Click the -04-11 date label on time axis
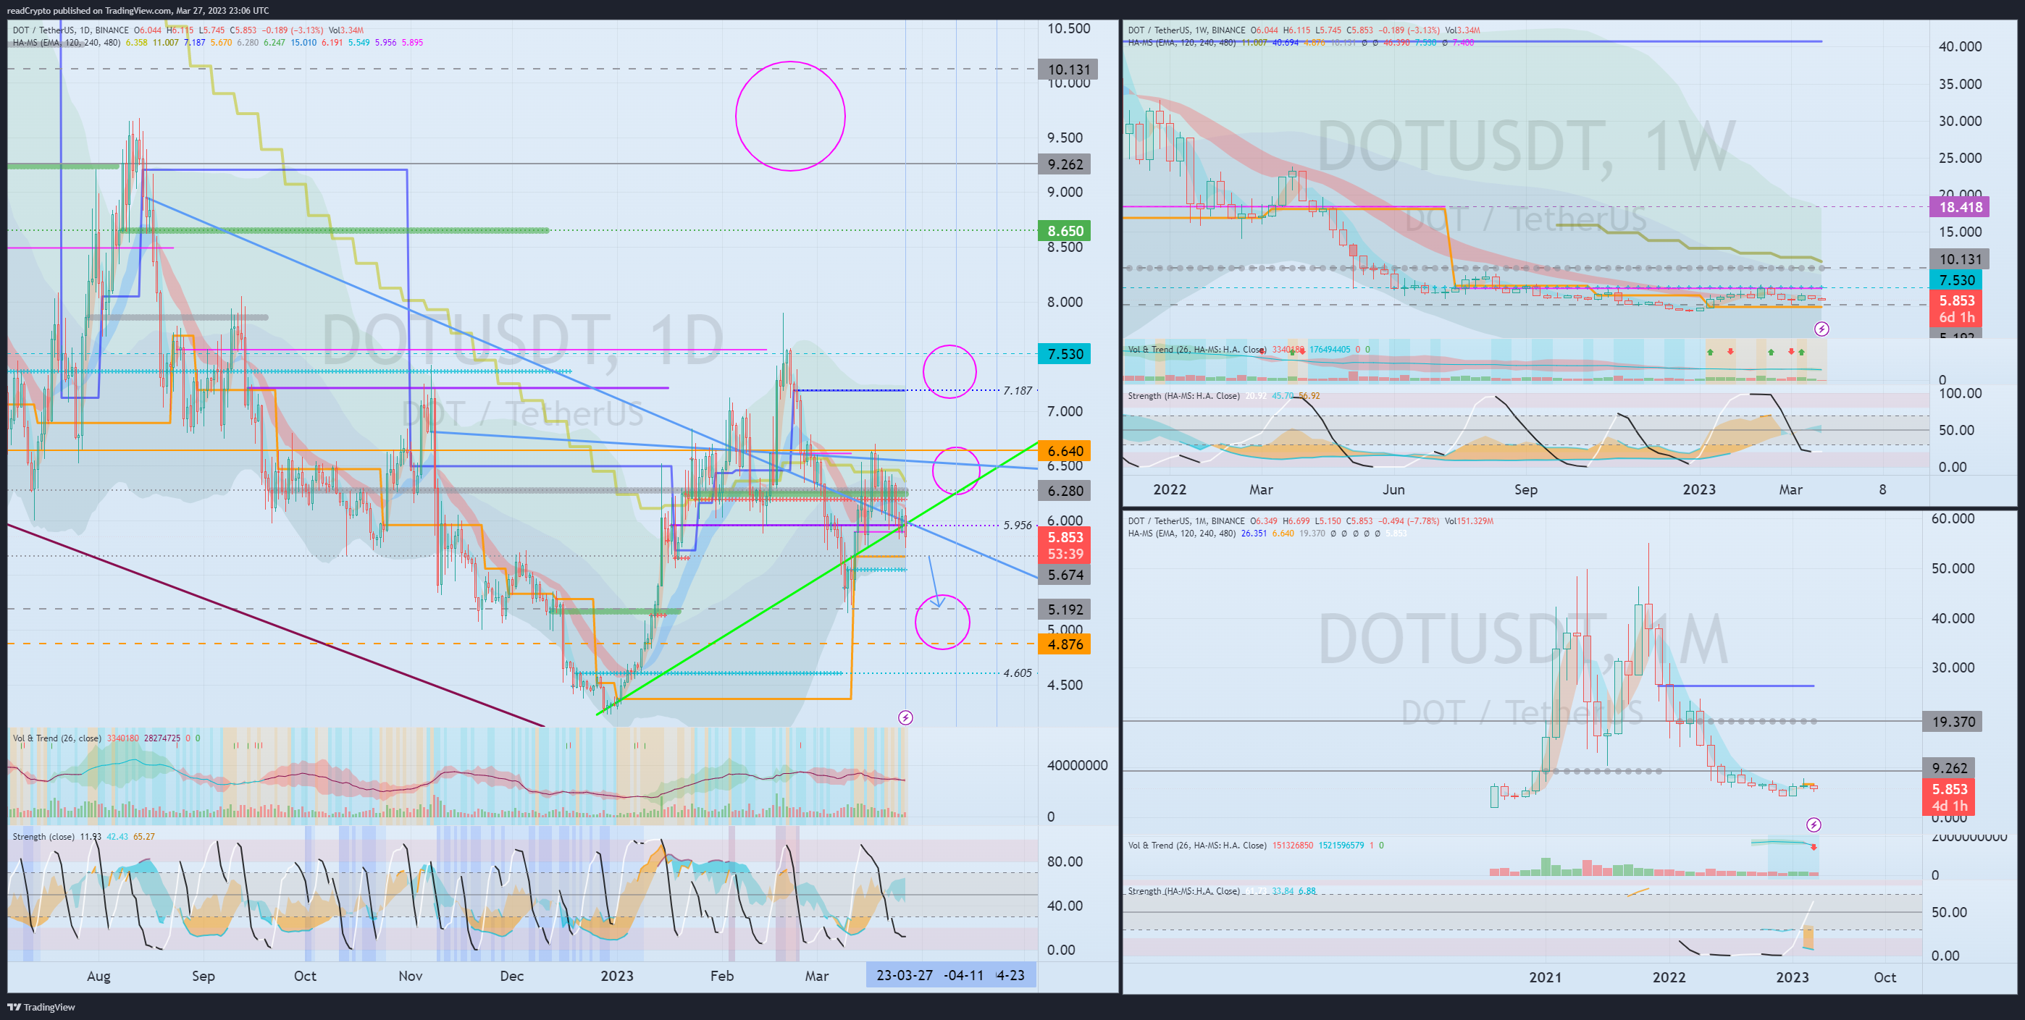 964,975
